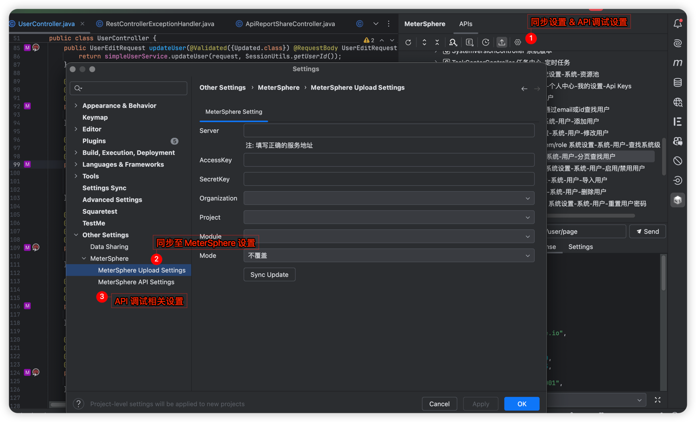Confirm Settings with the OK button

(522, 404)
